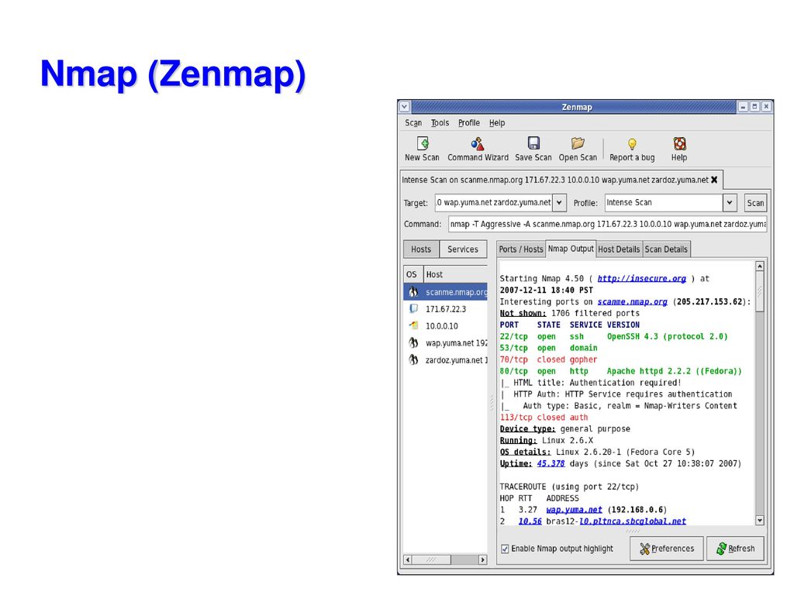Click the Preferences button
The image size is (794, 595).
pos(666,549)
